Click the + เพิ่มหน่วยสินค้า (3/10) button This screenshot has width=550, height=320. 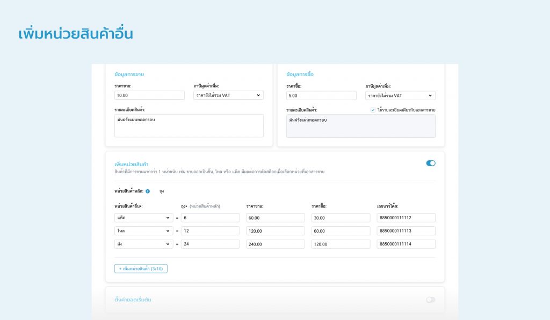coord(141,269)
